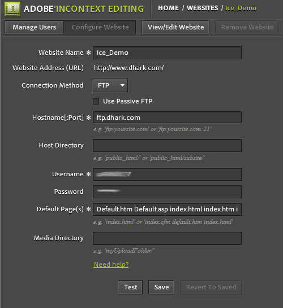Click Ice_Demo breadcrumb link

pos(241,8)
